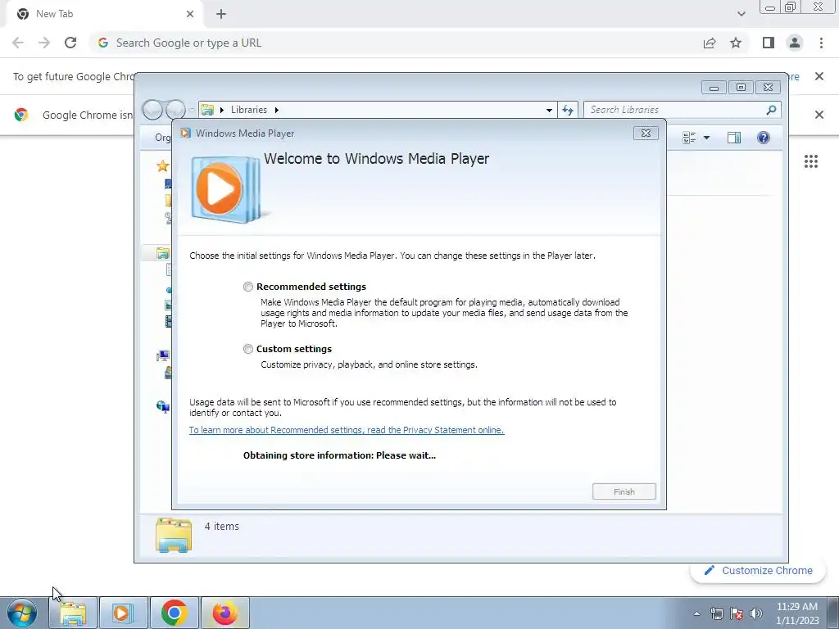This screenshot has width=839, height=629.
Task: Open the Explorer address bar history dropdown
Action: point(549,111)
